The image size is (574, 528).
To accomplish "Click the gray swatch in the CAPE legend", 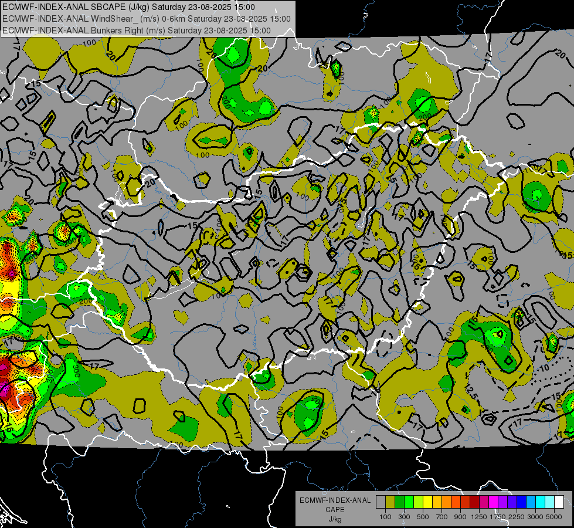I will 381,502.
